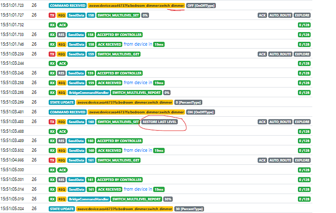Click the RES badge at 15:51:01.733
Image resolution: width=336 pixels, height=213 pixels.
(x=61, y=35)
